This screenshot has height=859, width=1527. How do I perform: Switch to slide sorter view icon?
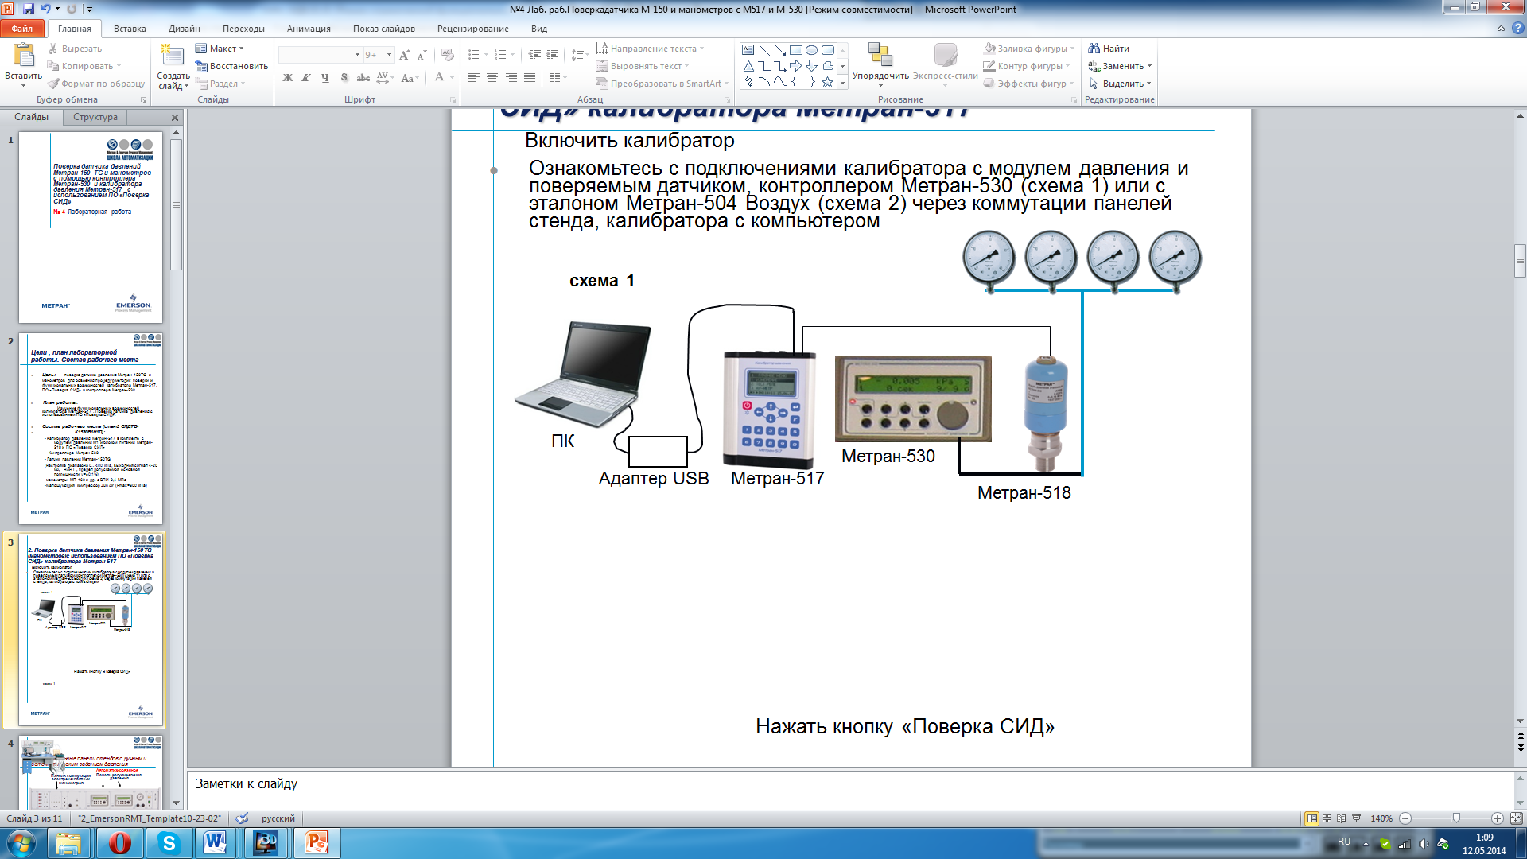tap(1327, 818)
